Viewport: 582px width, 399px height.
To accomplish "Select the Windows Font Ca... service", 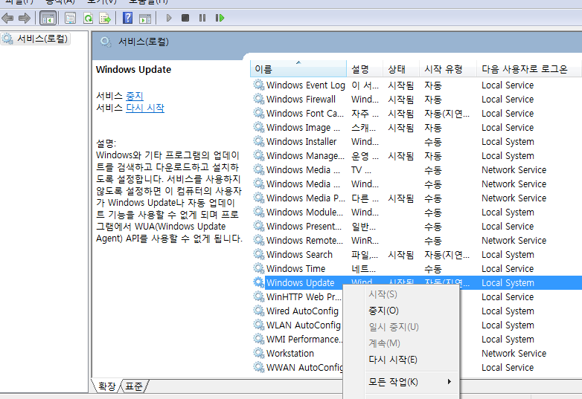I will click(304, 114).
